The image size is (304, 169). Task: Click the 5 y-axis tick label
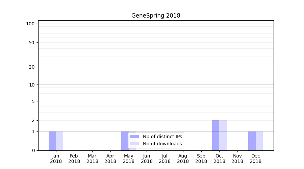[33, 101]
